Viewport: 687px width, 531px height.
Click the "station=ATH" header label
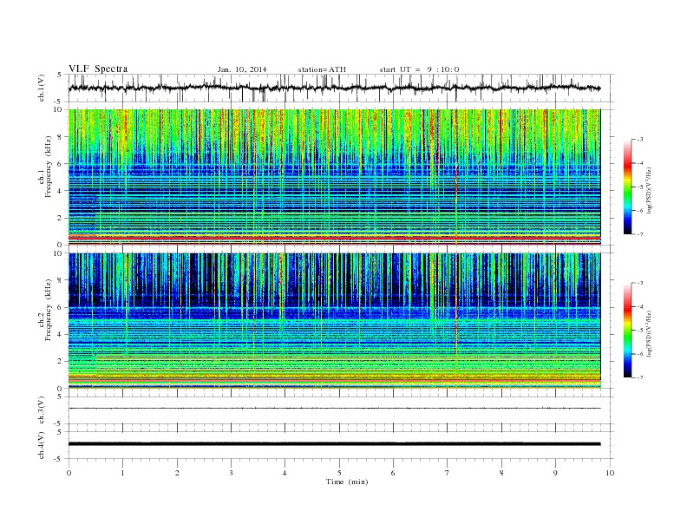[x=322, y=69]
